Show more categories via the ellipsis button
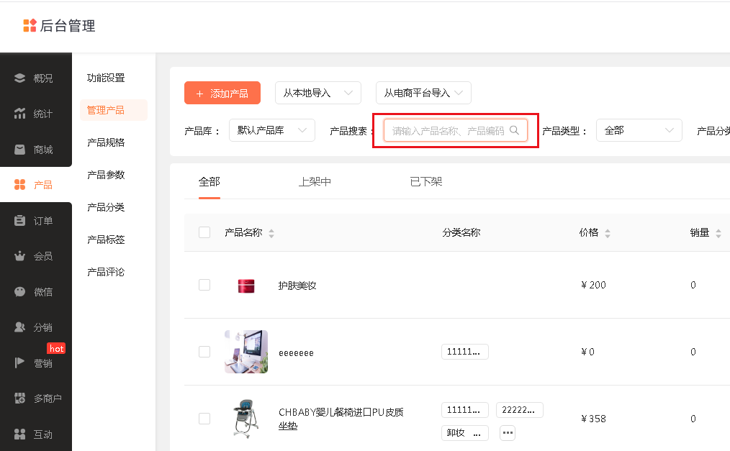Viewport: 730px width, 451px height. pos(508,433)
